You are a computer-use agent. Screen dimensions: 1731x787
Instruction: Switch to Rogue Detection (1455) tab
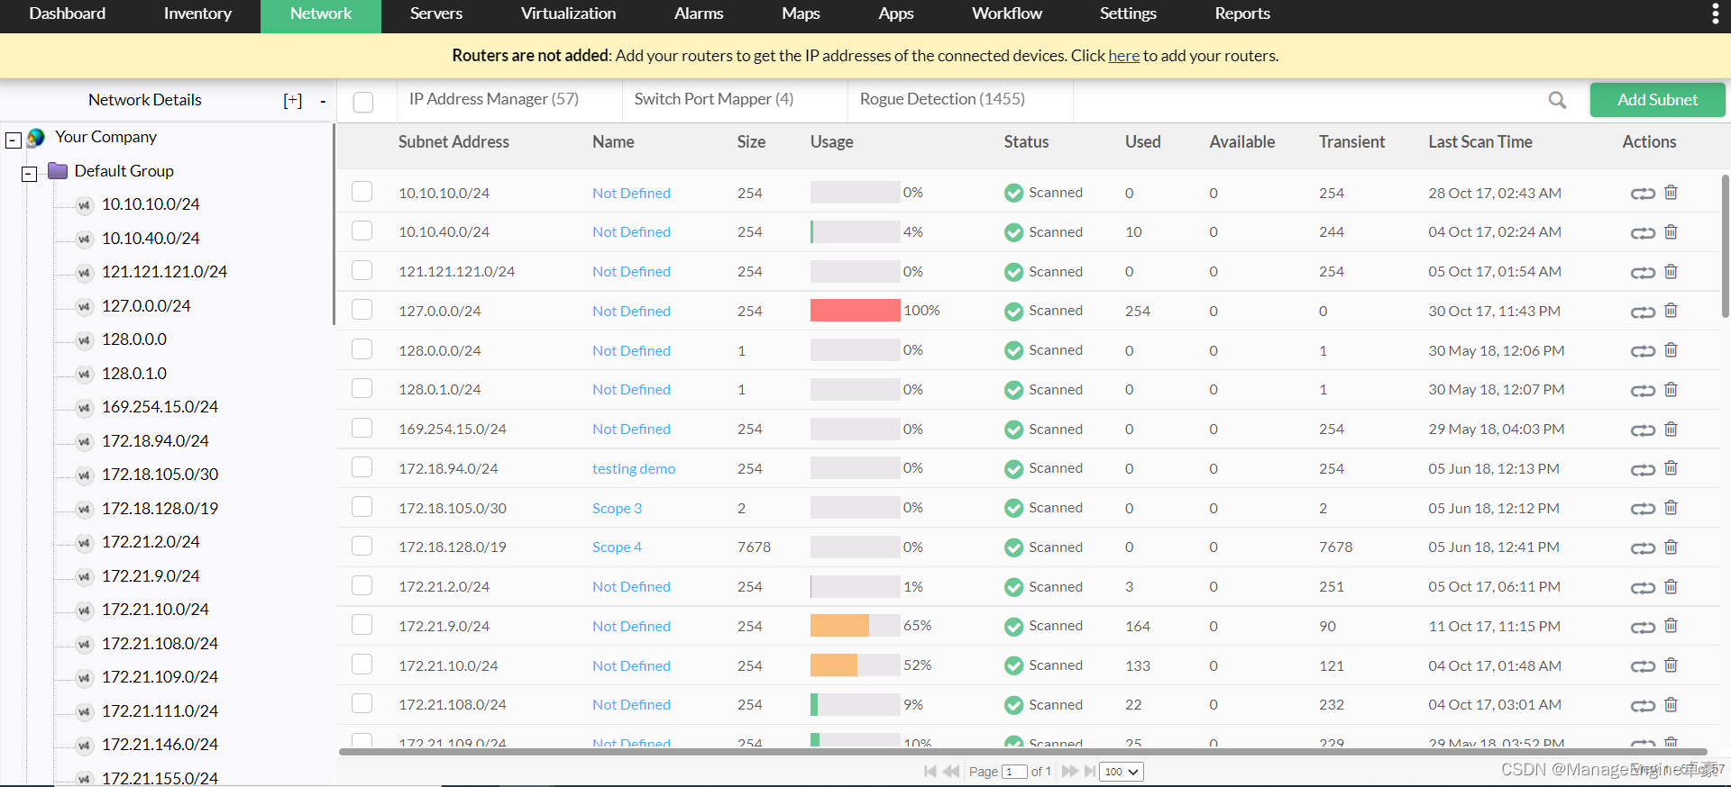tap(942, 99)
